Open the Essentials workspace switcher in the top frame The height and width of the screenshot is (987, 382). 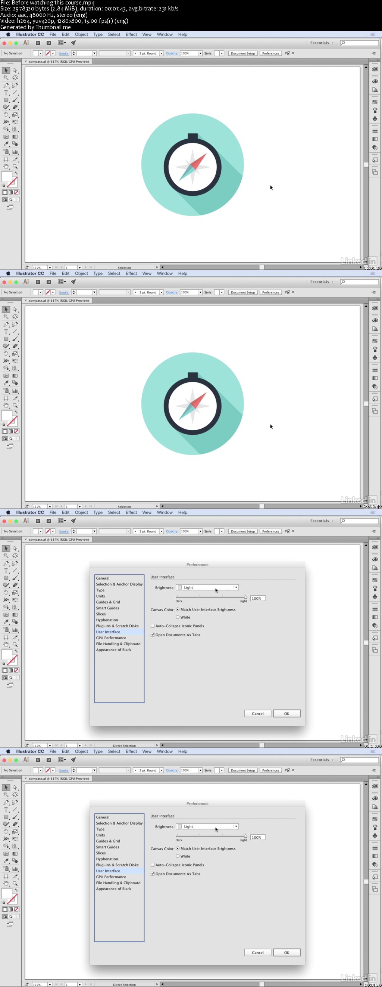coord(322,43)
